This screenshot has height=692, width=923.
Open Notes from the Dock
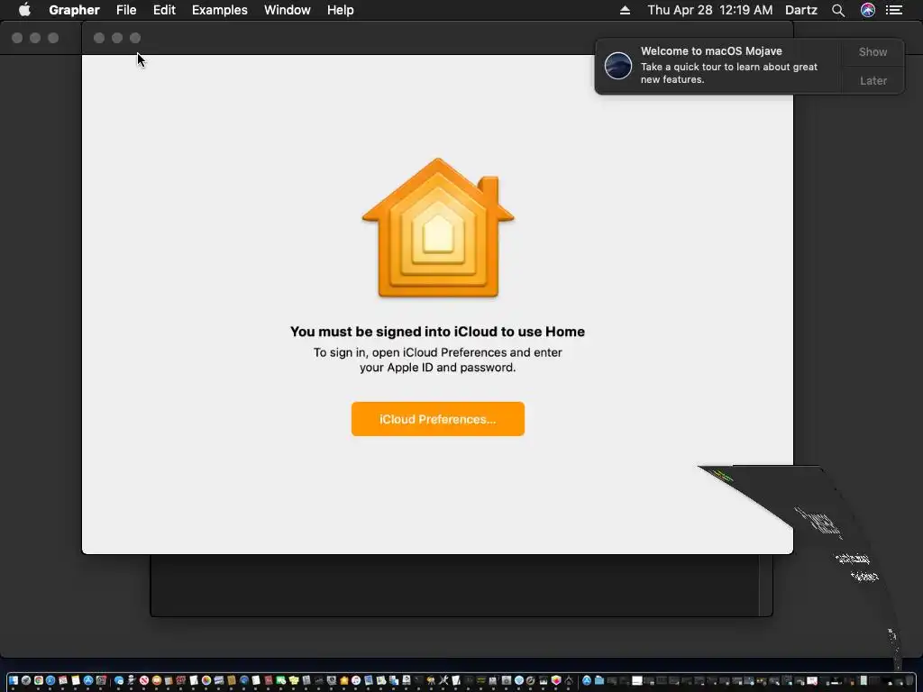click(x=76, y=681)
